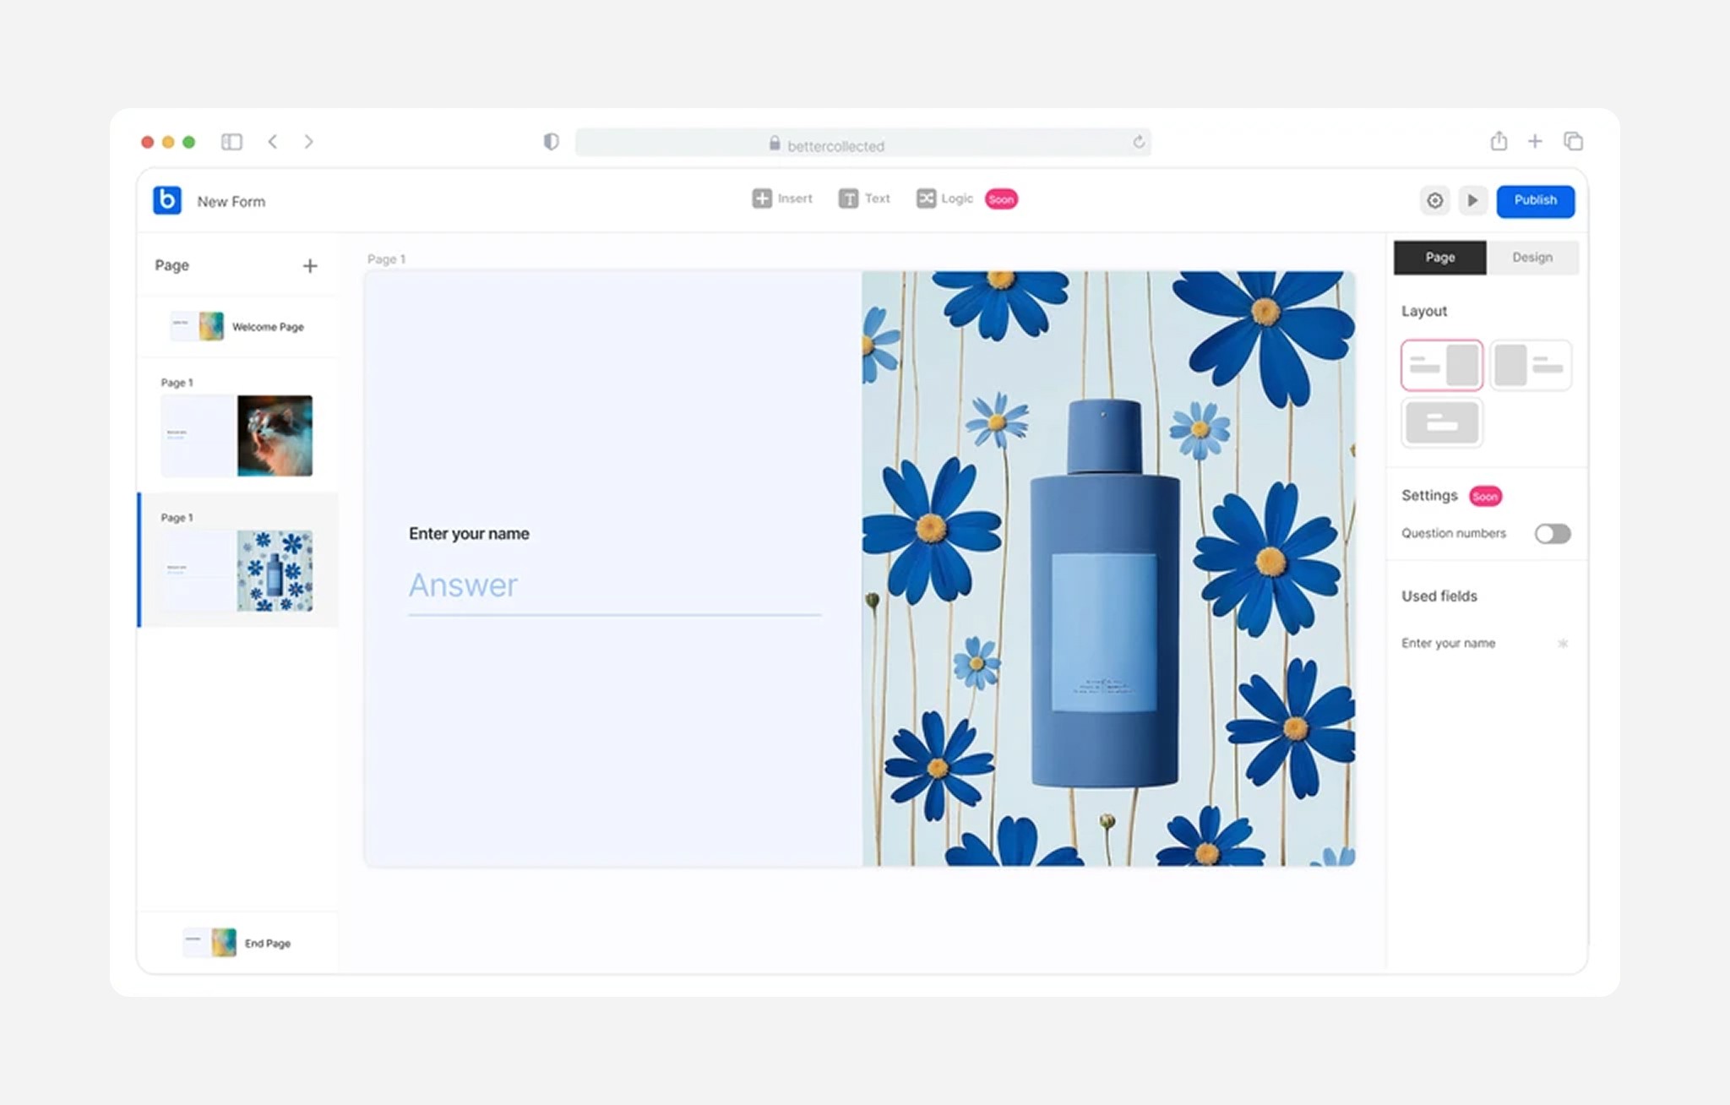This screenshot has height=1105, width=1730.
Task: Reload the page in address bar
Action: pos(1139,142)
